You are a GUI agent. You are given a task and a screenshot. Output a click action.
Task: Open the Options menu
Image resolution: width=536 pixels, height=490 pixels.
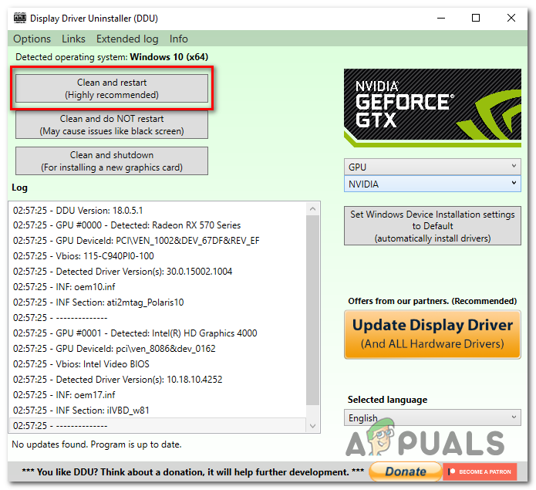click(32, 39)
